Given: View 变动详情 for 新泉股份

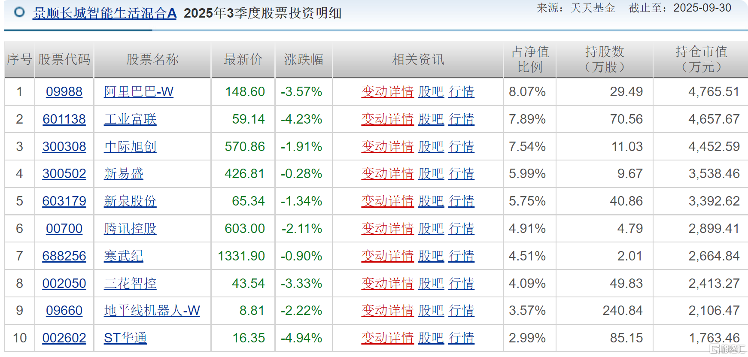Looking at the screenshot, I should point(388,201).
